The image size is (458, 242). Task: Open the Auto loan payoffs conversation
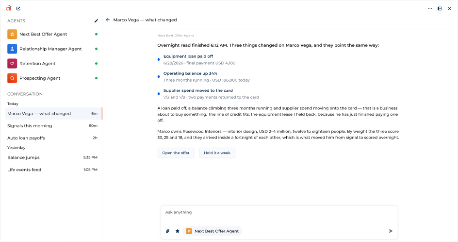pyautogui.click(x=53, y=138)
